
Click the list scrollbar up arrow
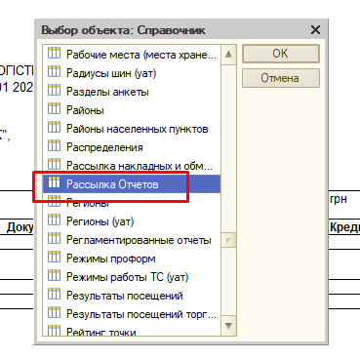coord(228,54)
